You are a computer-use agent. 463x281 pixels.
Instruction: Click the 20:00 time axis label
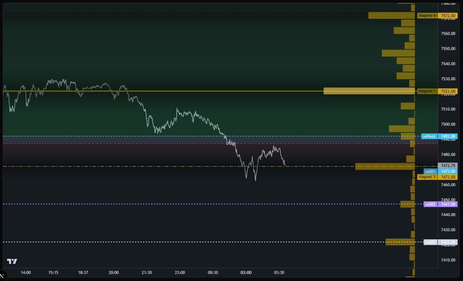tap(113, 273)
